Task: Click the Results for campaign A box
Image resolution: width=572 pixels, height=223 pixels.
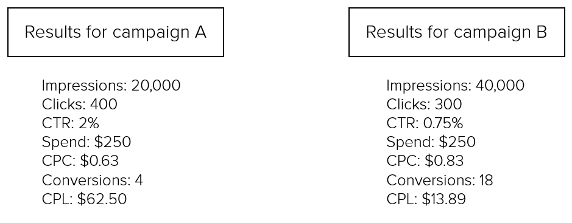Action: pyautogui.click(x=116, y=32)
